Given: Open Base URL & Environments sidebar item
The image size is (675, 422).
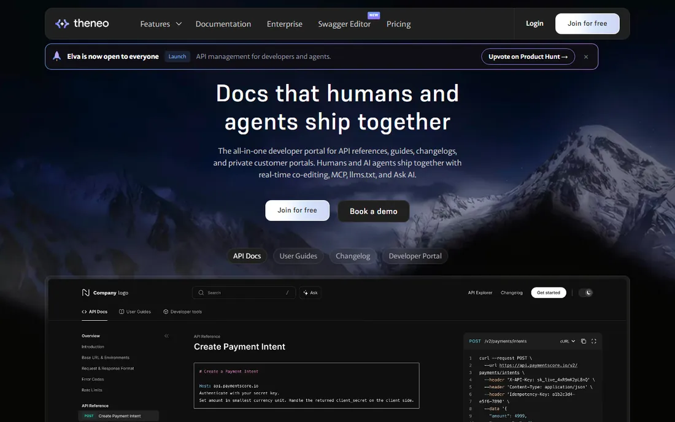Looking at the screenshot, I should pos(106,358).
